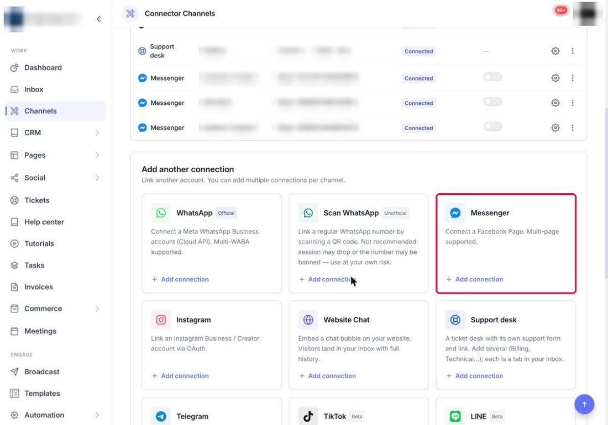Click the WhatsApp card icon
Viewport: 608px width, 425px height.
pos(161,213)
